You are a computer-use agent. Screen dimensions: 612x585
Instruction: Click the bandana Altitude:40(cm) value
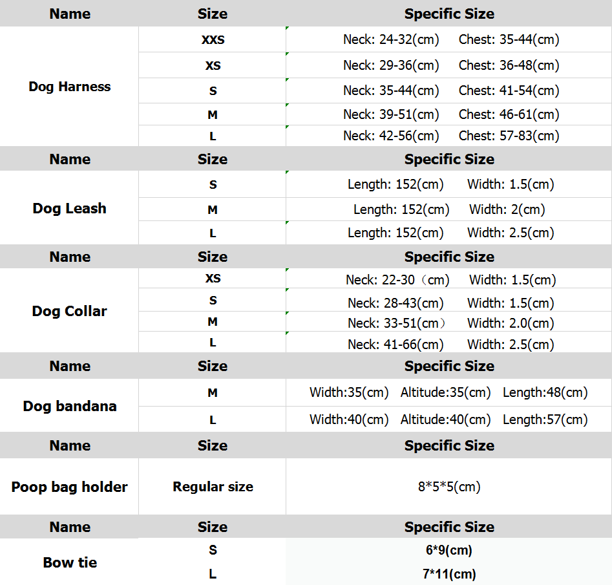coord(446,420)
